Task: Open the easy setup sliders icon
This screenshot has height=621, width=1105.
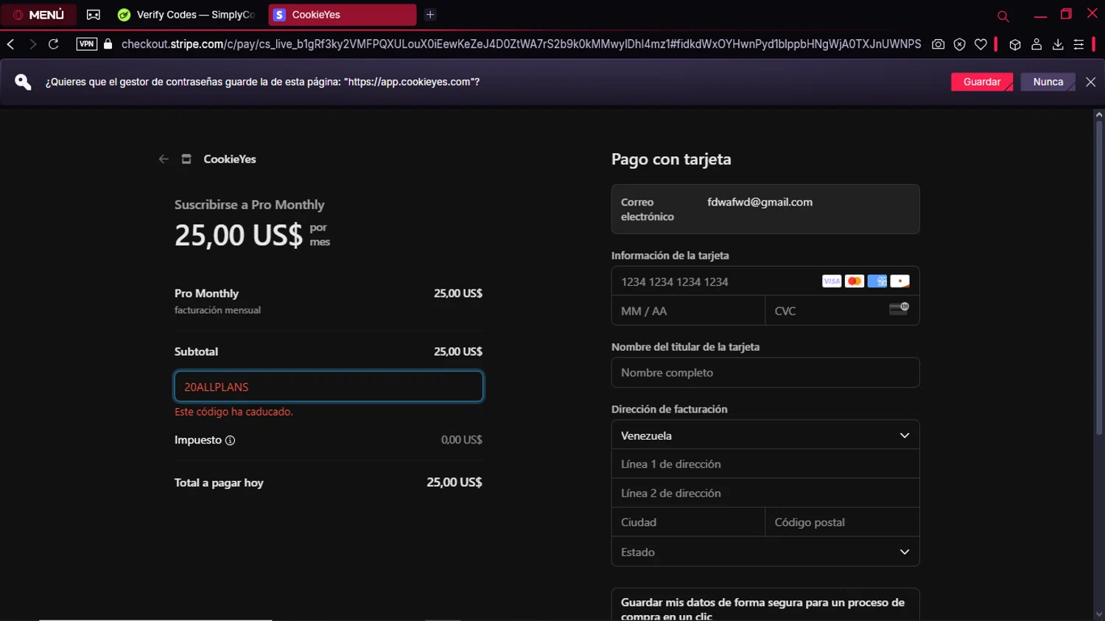Action: [1078, 44]
